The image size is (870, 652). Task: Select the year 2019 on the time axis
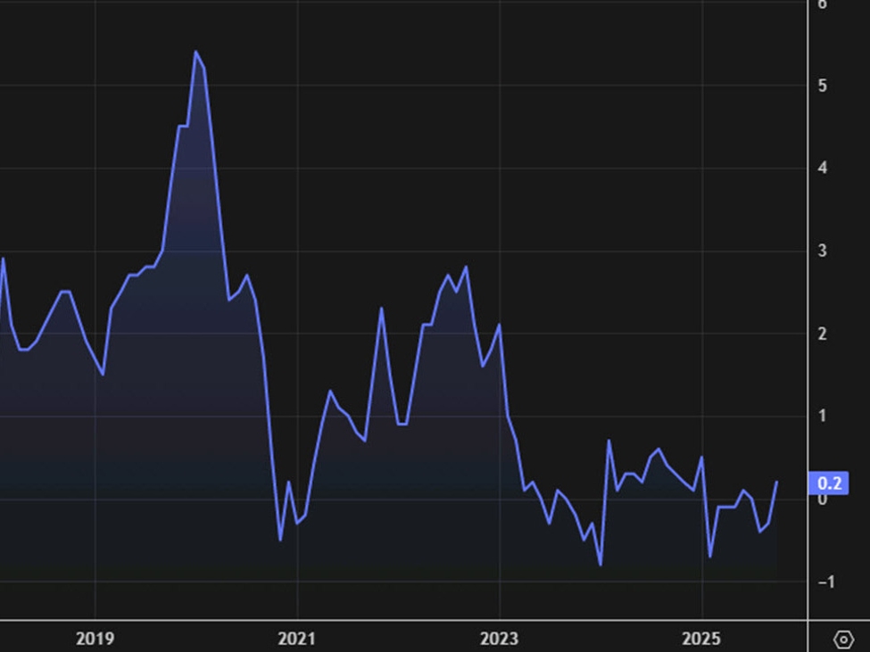[95, 639]
